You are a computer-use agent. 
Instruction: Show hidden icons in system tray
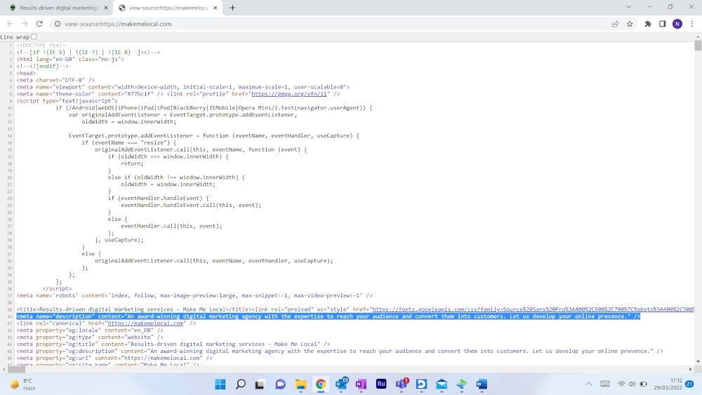coord(588,384)
